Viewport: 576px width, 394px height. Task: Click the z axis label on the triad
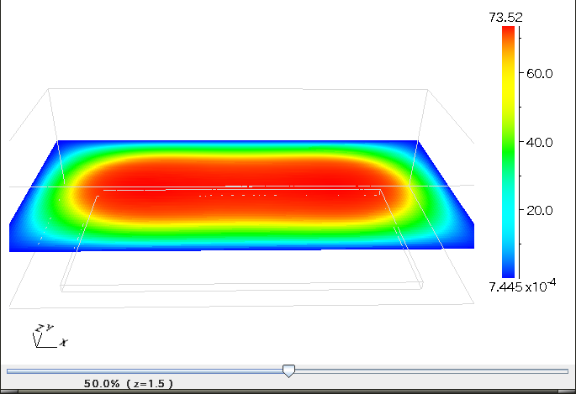(39, 327)
